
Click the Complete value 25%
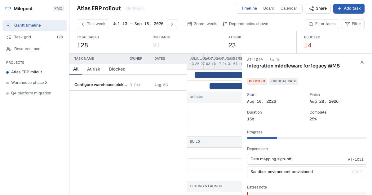(313, 119)
